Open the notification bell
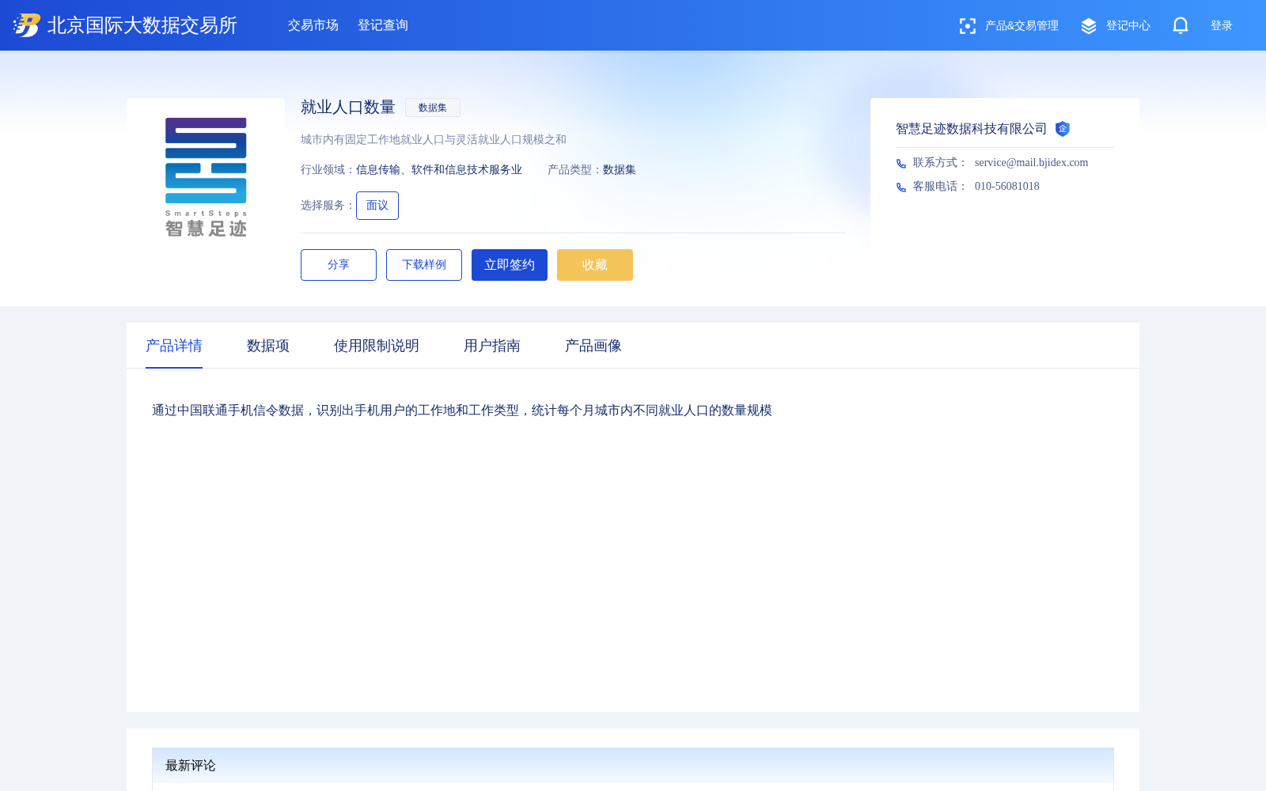Viewport: 1266px width, 791px height. pos(1181,25)
